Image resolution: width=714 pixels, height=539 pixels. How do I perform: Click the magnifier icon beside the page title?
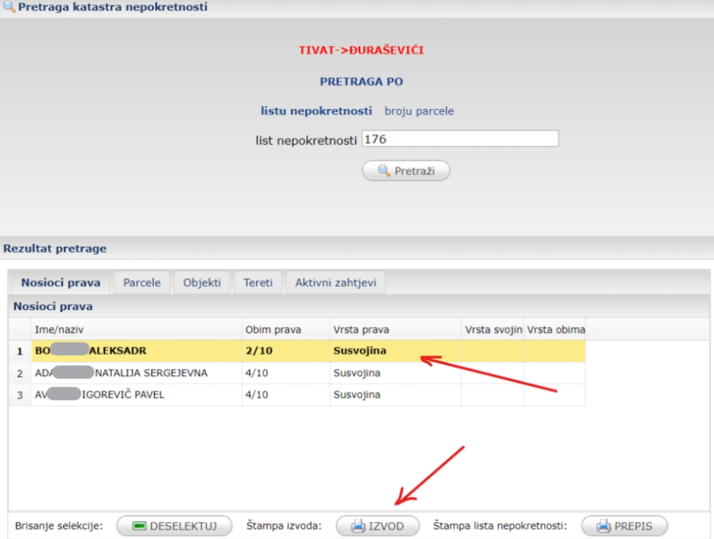[x=9, y=7]
